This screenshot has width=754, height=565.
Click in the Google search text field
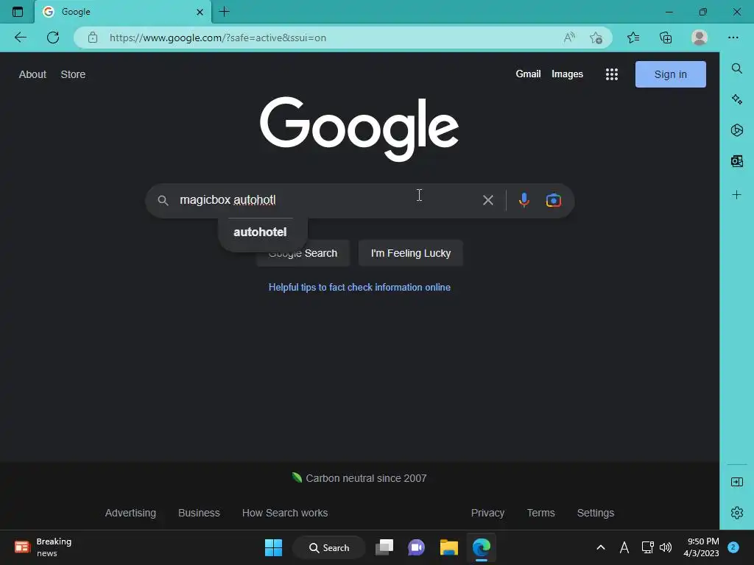click(327, 200)
